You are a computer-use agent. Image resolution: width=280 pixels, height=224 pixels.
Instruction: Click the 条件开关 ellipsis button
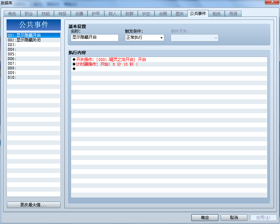216,38
